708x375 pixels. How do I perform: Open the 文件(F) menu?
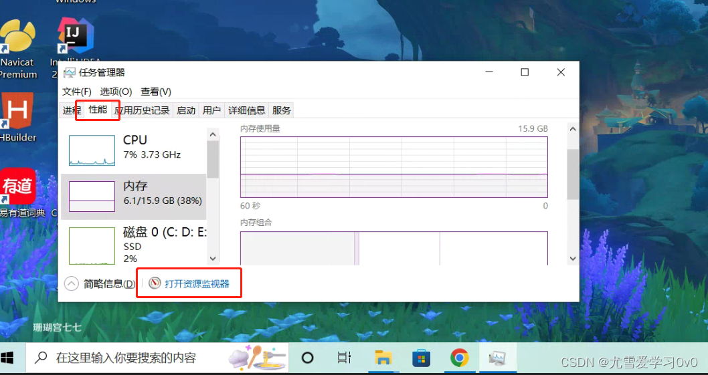77,92
